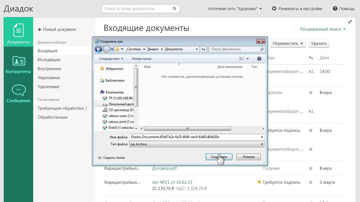Click Новая папка in the dialog toolbar

[141, 59]
